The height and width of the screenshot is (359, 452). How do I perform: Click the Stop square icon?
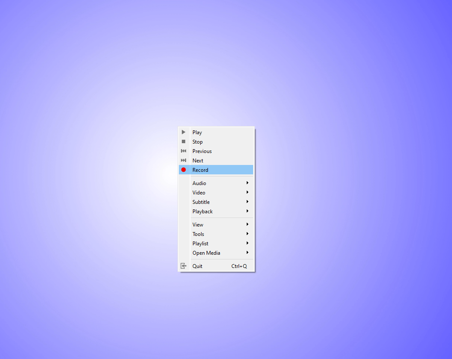(x=184, y=141)
